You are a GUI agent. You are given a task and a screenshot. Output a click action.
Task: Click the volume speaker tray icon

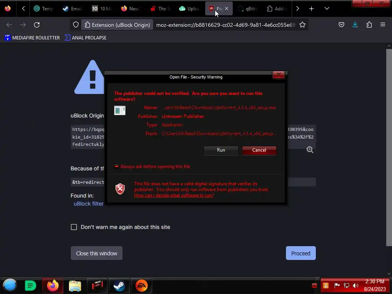pos(356,285)
